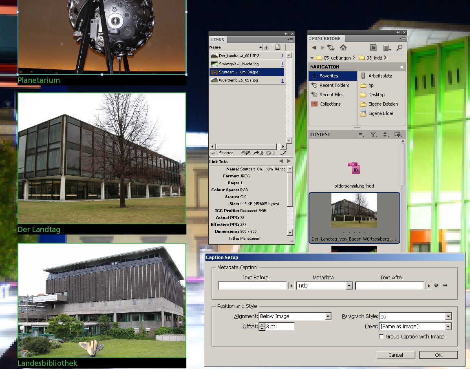This screenshot has width=470, height=369.
Task: Increase the Offset value with stepper
Action: click(x=262, y=325)
